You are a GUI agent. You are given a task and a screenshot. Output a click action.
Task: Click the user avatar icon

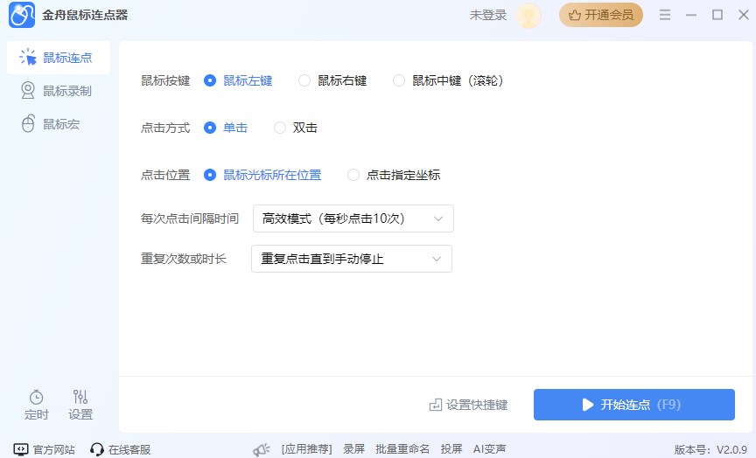point(528,15)
